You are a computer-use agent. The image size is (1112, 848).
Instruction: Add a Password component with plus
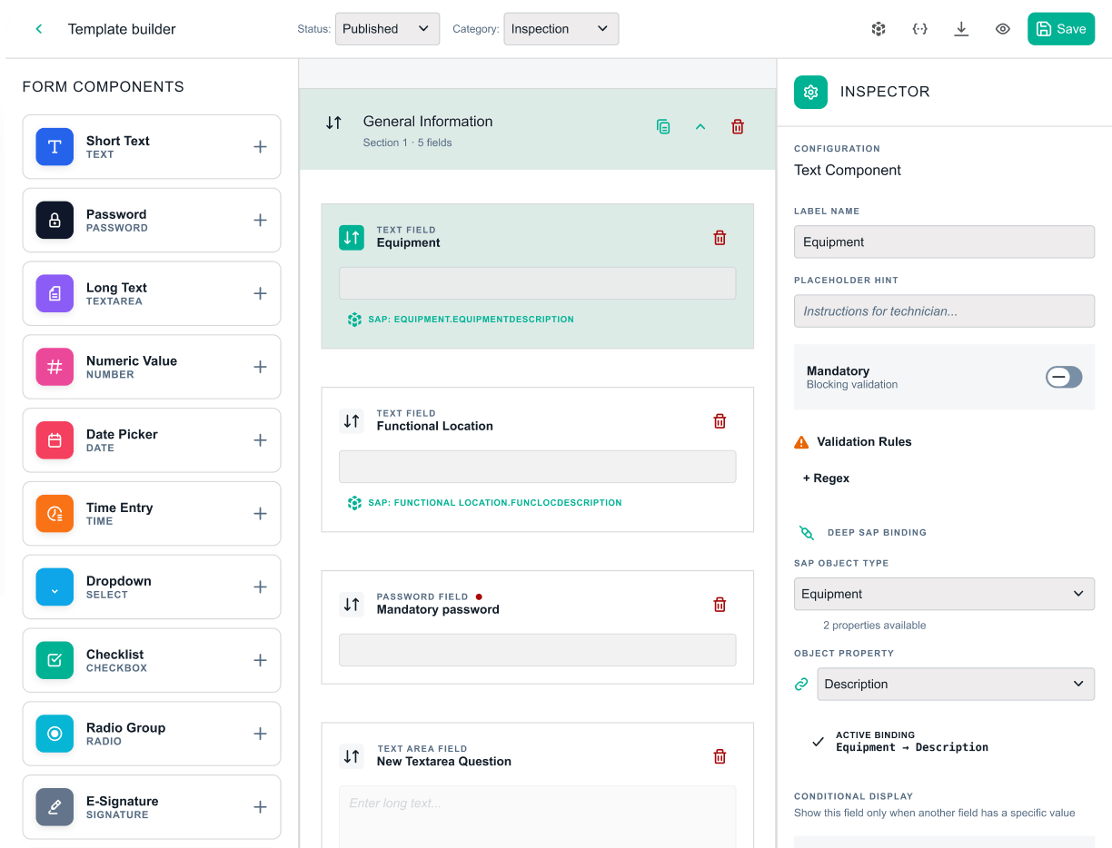(x=260, y=221)
